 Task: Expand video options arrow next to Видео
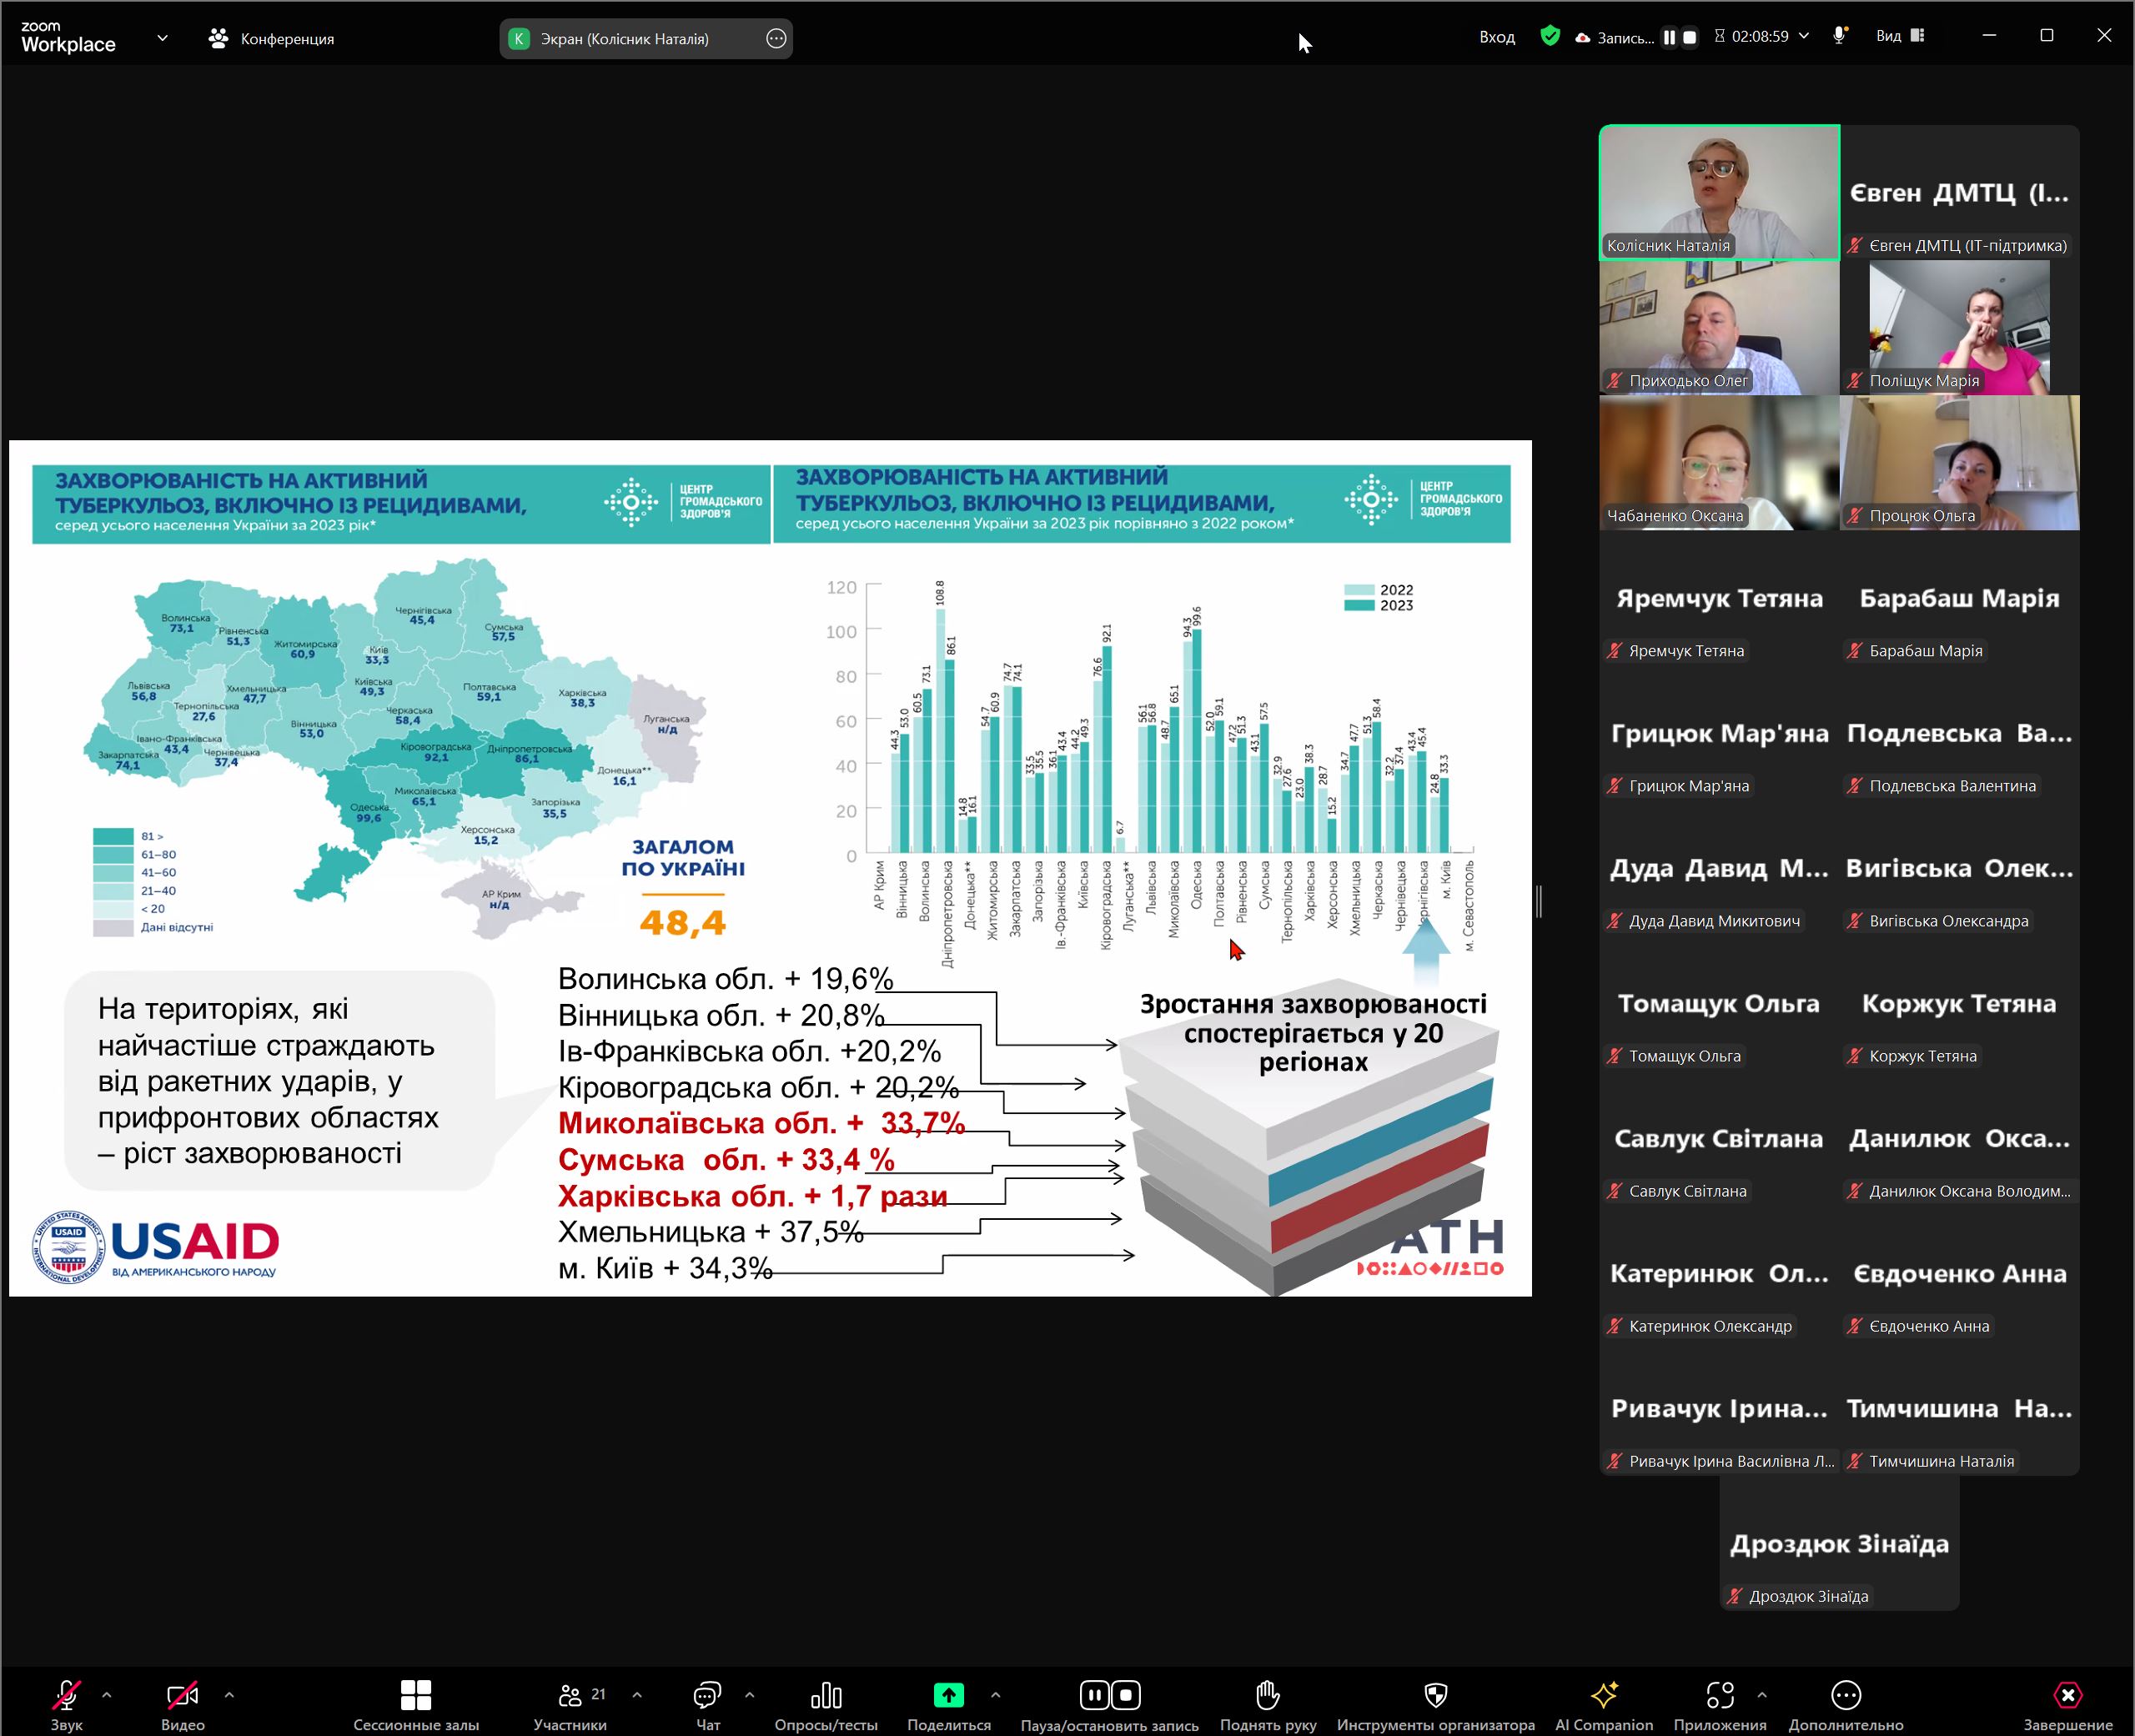pyautogui.click(x=229, y=1695)
